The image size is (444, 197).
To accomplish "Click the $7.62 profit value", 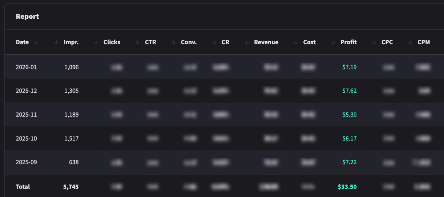I will point(349,91).
